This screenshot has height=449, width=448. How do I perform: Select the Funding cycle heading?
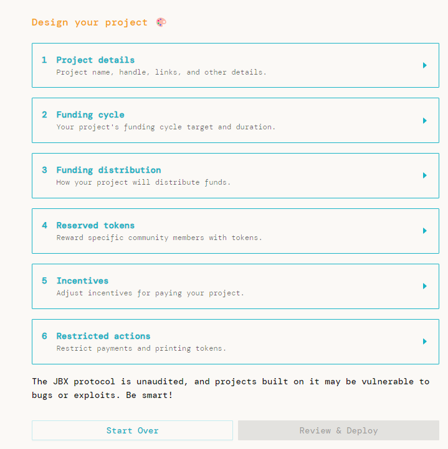[90, 115]
